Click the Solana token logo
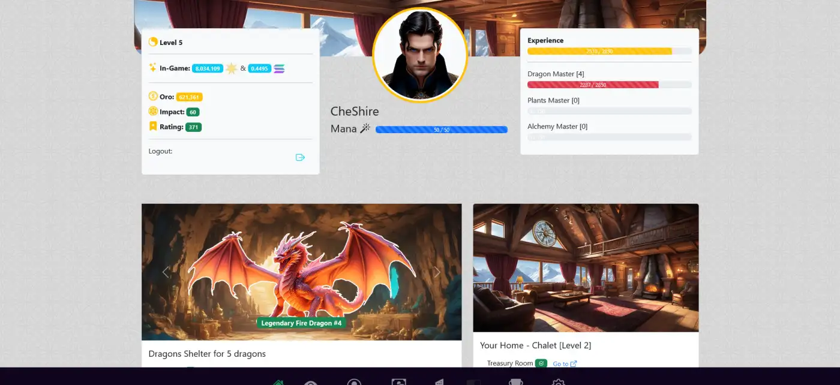The height and width of the screenshot is (385, 840). [279, 68]
